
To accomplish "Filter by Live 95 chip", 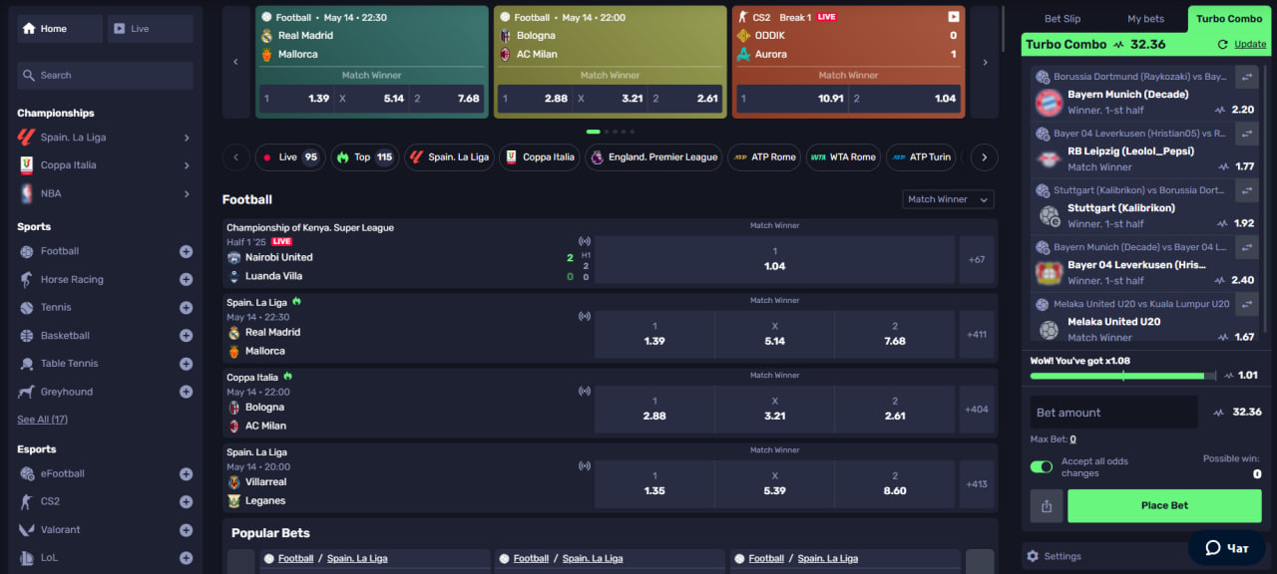I will click(289, 157).
